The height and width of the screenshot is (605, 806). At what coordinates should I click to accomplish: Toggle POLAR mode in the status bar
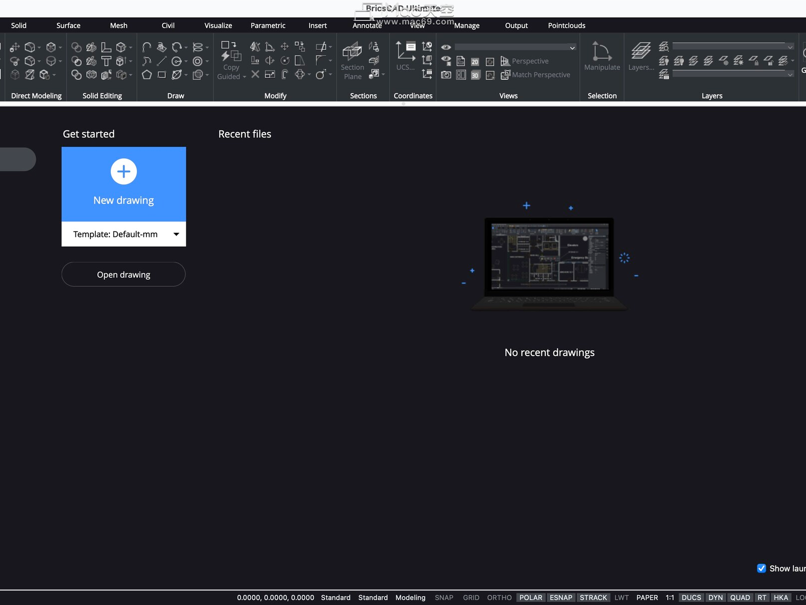tap(530, 597)
